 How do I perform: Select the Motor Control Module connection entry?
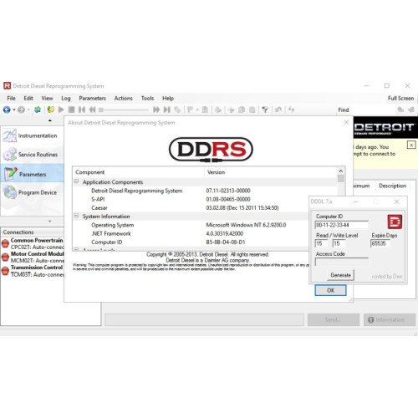pyautogui.click(x=33, y=257)
